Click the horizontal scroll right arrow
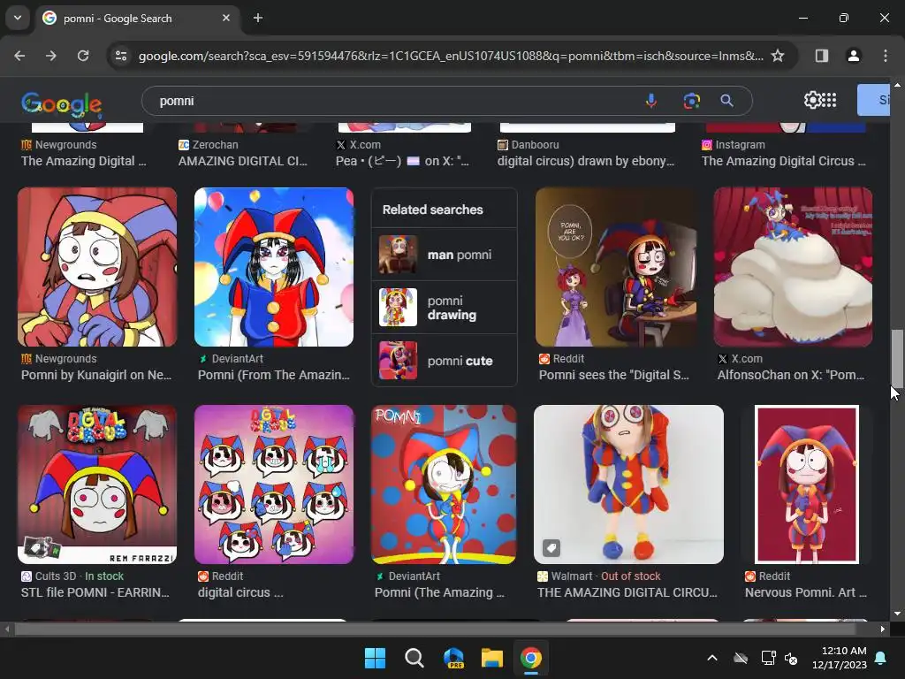 883,629
